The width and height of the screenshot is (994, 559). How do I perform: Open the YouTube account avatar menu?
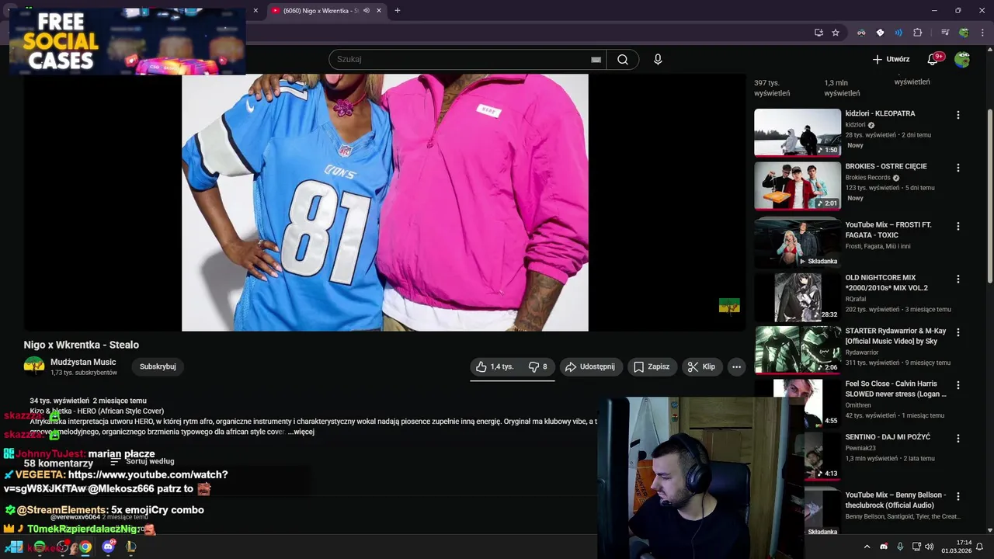click(962, 59)
